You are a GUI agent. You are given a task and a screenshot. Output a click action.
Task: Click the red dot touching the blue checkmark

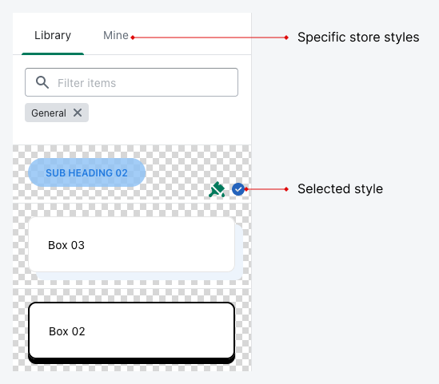246,189
